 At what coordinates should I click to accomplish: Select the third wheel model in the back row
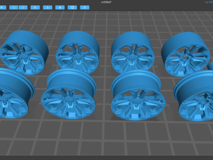pyautogui.click(x=133, y=52)
